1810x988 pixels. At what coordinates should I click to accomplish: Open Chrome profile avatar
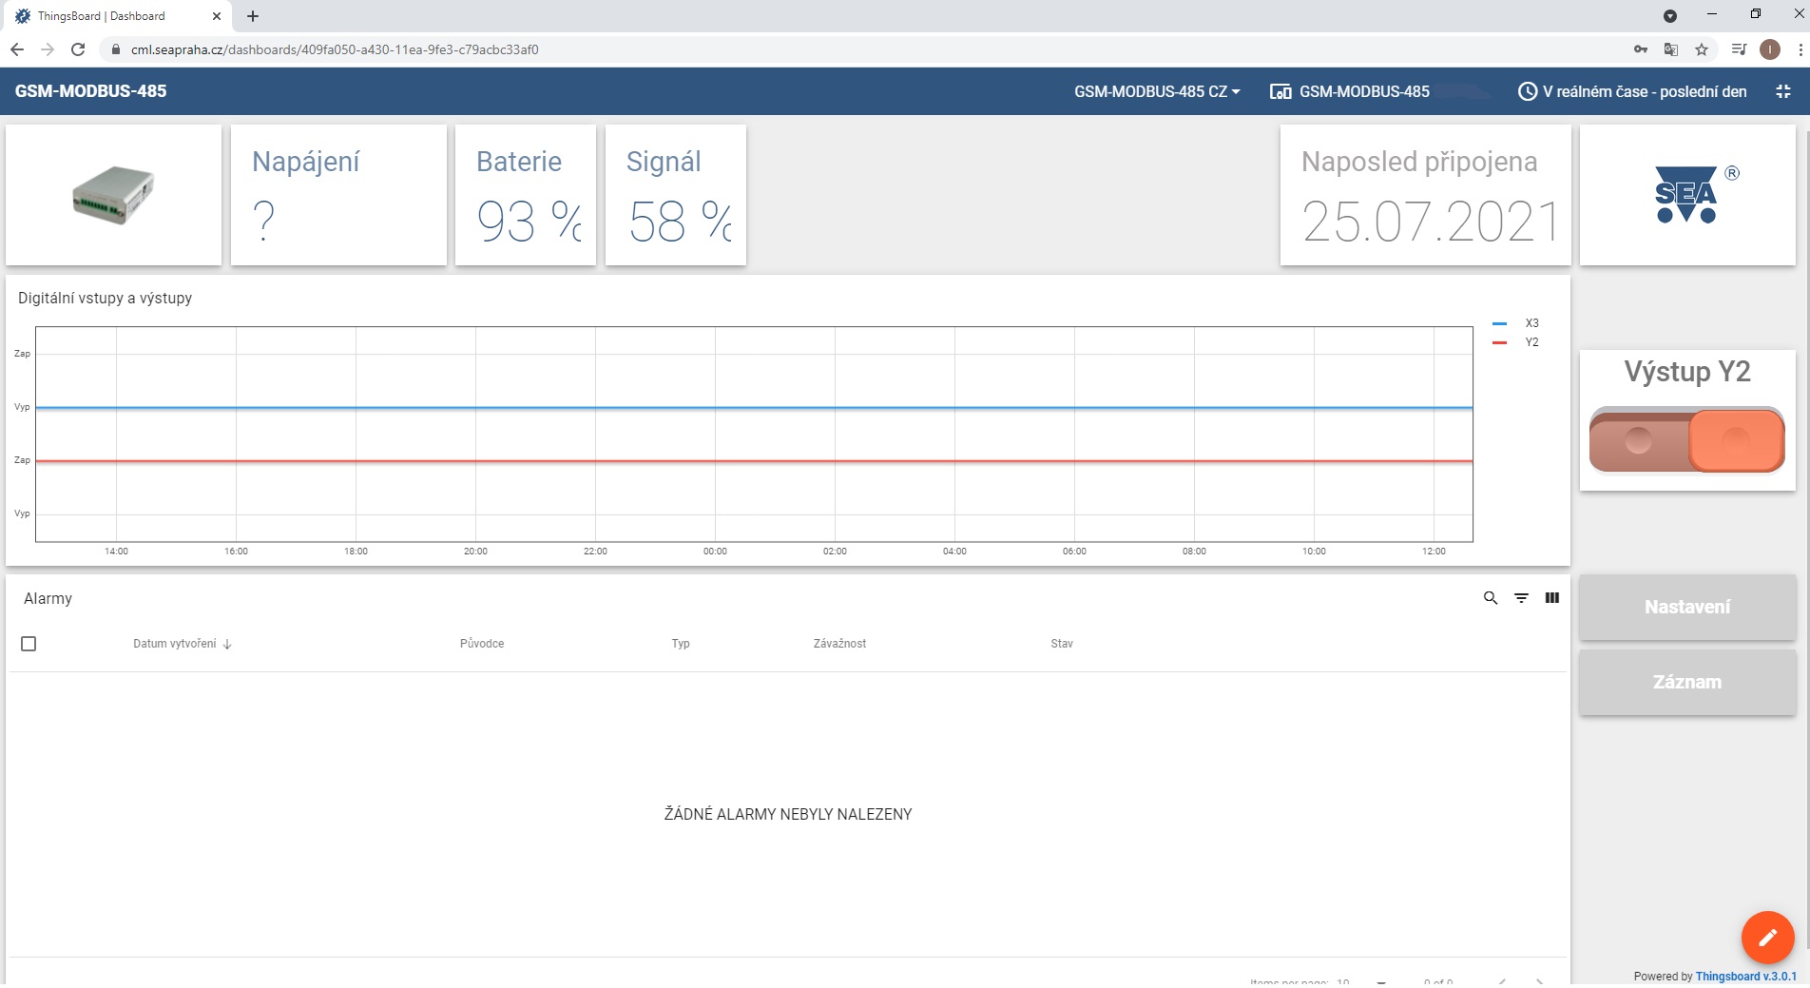coord(1770,49)
